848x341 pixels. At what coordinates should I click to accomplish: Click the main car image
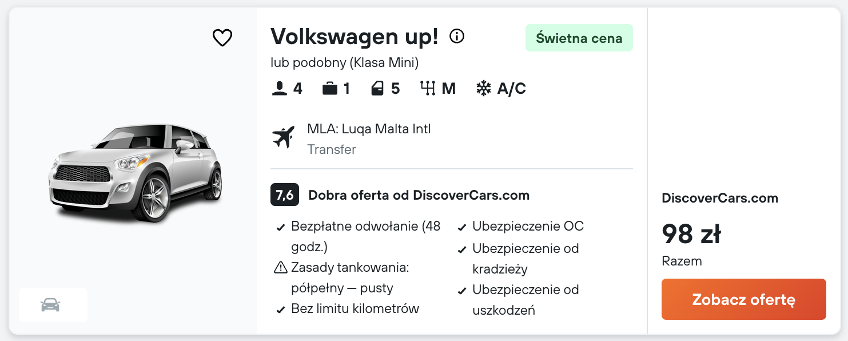(x=136, y=172)
